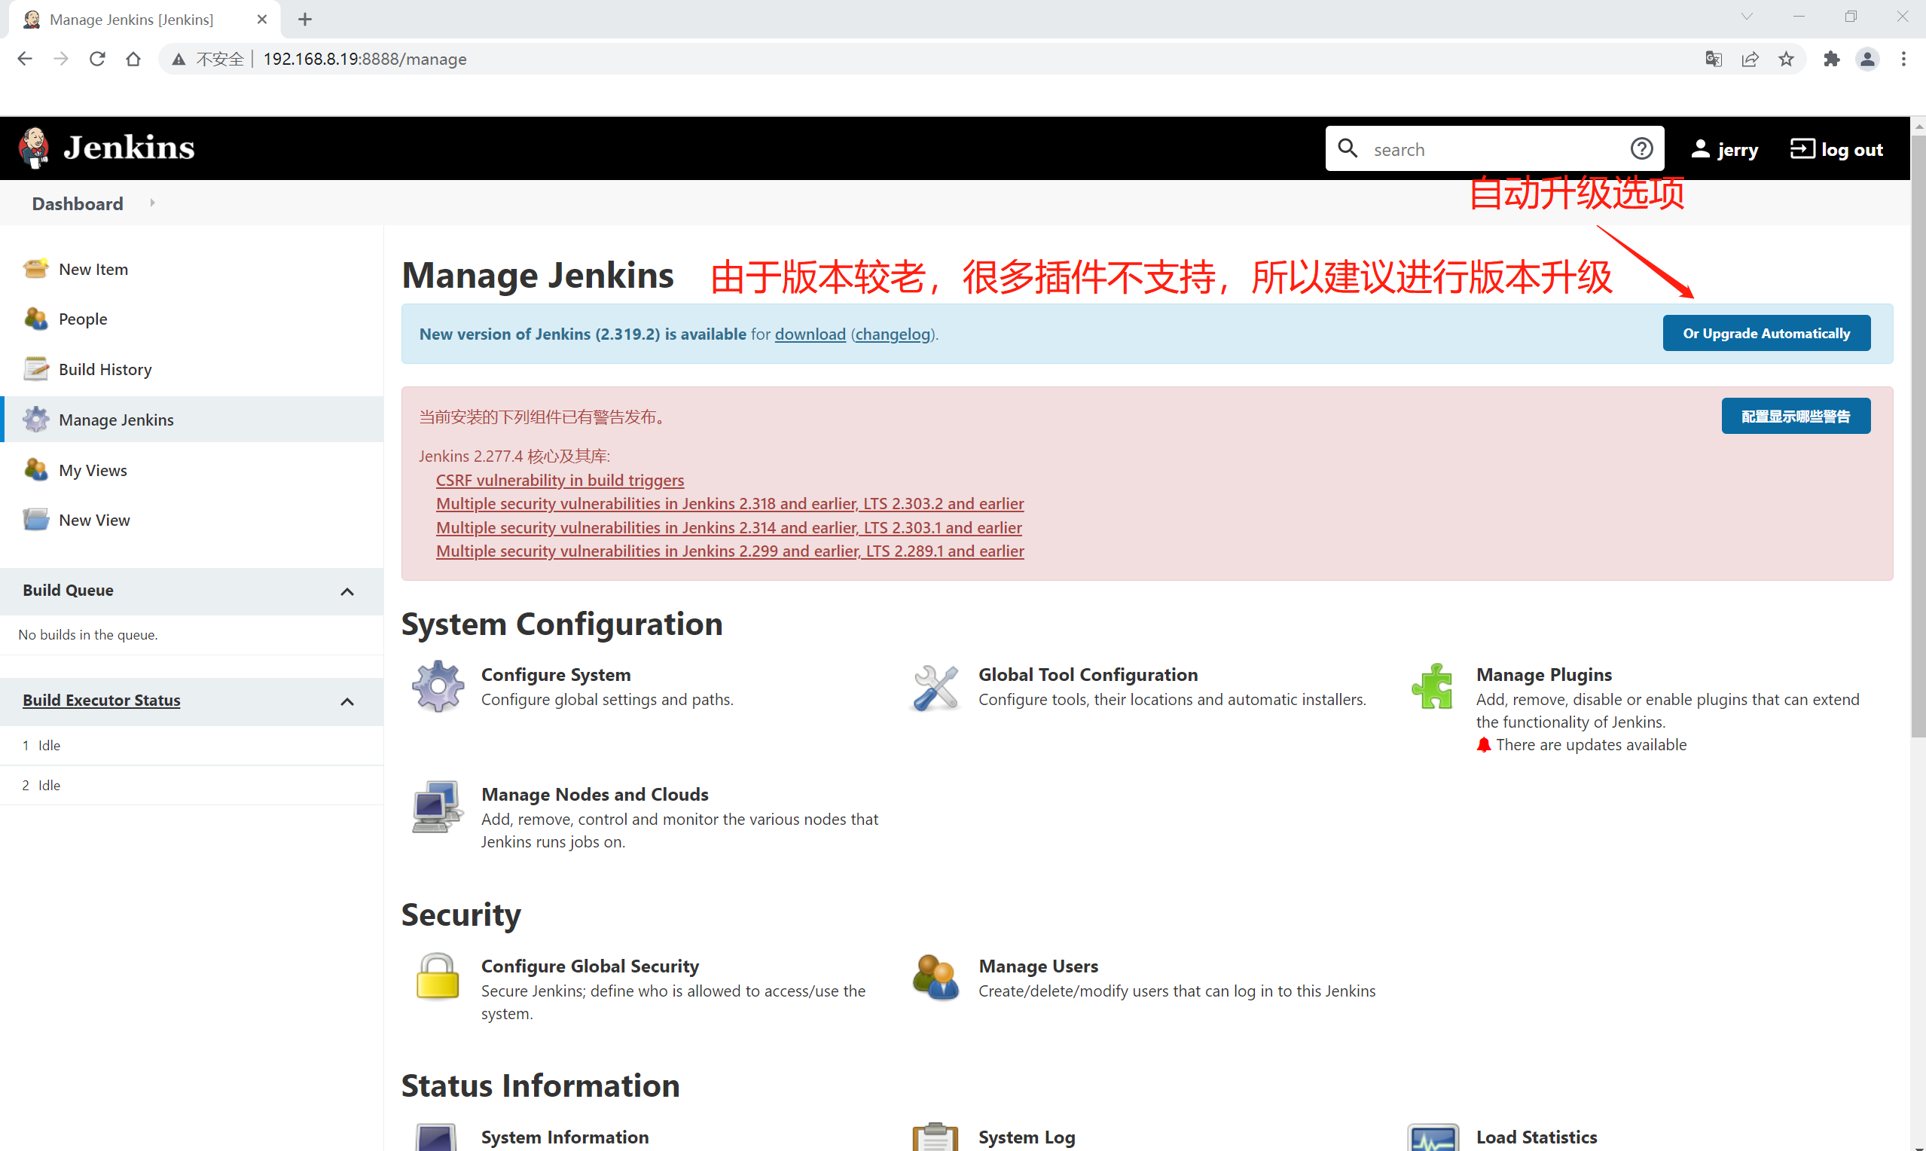Click the browser home icon
This screenshot has height=1151, width=1926.
click(133, 59)
